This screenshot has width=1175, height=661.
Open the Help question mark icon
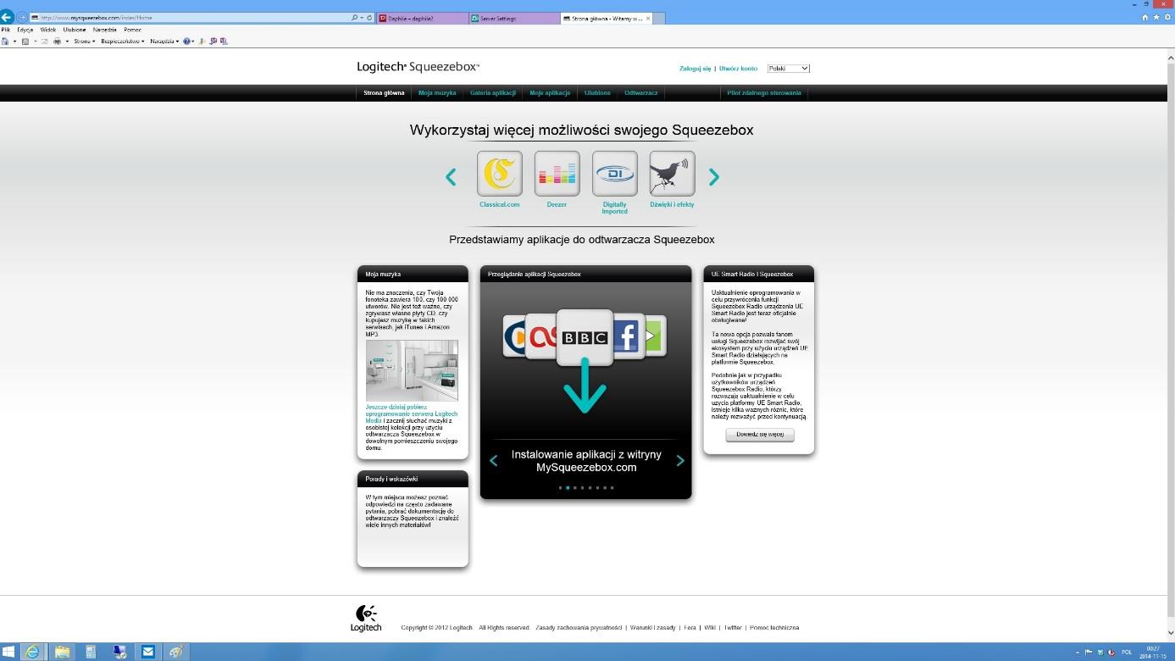pyautogui.click(x=186, y=41)
